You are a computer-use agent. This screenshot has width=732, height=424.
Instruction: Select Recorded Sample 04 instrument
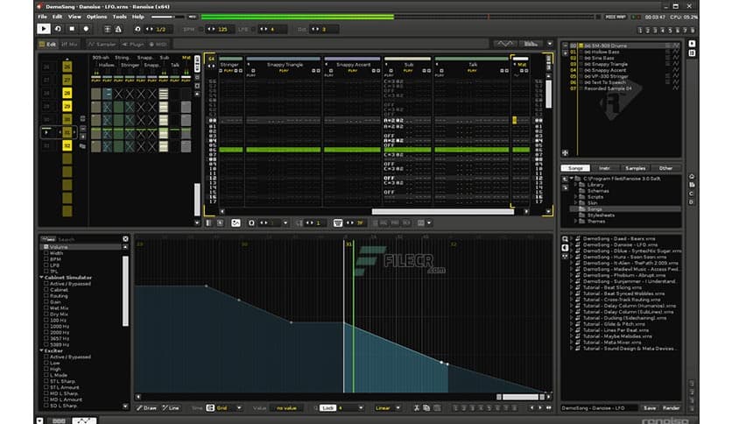coord(608,88)
